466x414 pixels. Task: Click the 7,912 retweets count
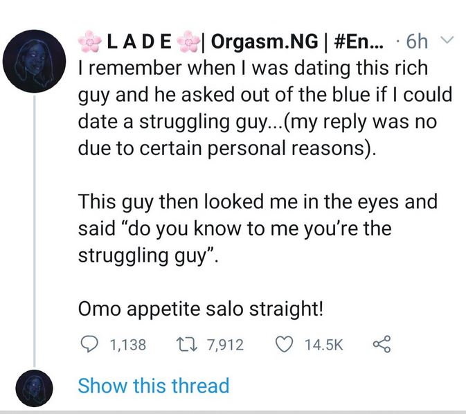[225, 344]
